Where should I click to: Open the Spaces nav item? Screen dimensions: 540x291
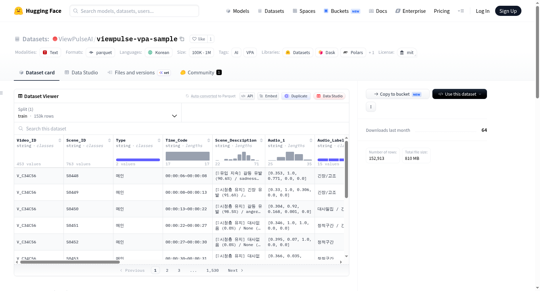(304, 11)
